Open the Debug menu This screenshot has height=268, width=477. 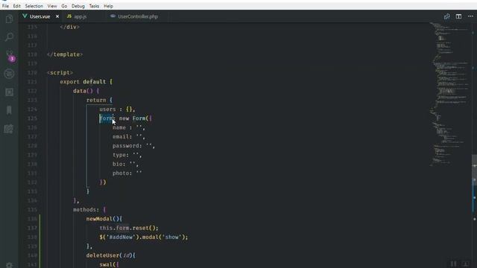[x=78, y=6]
